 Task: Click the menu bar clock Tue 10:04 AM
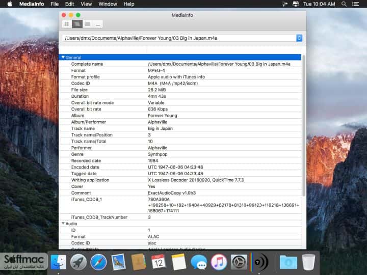319,4
